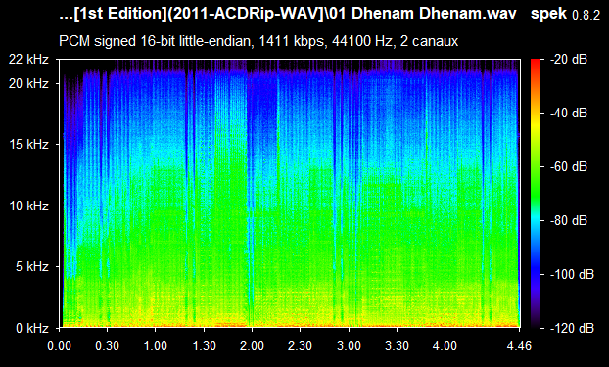Click the red top of color scale bar
This screenshot has height=367, width=609.
(x=536, y=63)
